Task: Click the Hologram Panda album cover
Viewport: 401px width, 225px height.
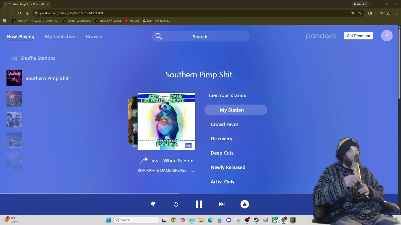Action: click(x=166, y=121)
